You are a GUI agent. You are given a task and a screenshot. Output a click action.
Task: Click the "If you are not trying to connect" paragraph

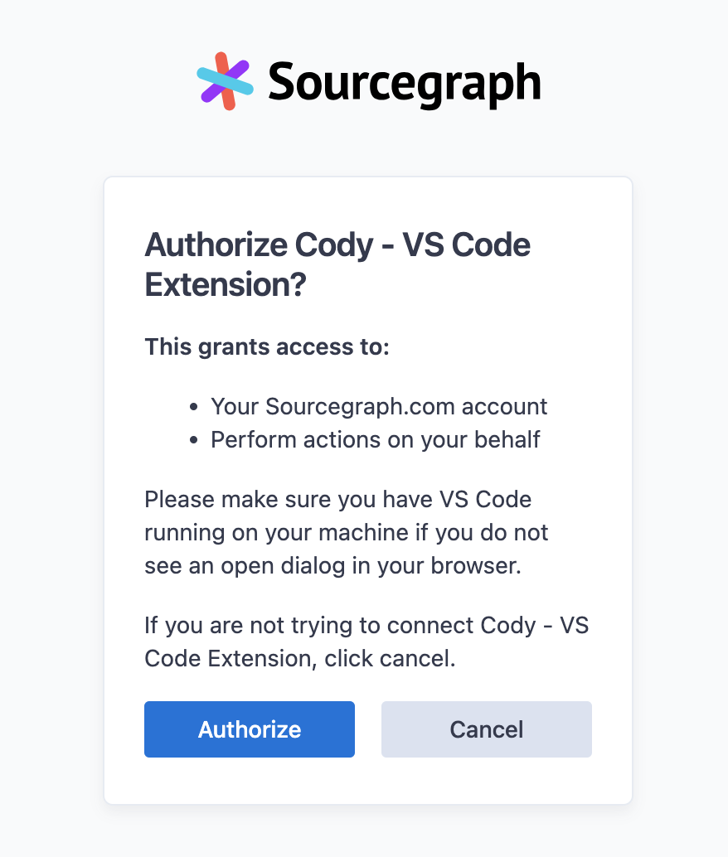(x=366, y=642)
